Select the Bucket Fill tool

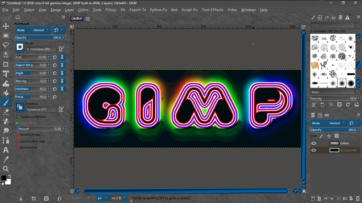[6, 93]
